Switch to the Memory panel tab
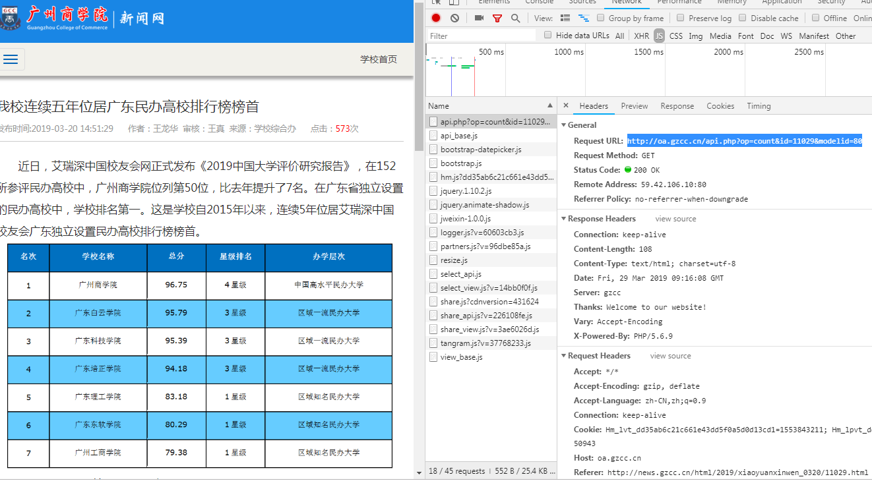Screen dimensions: 872x483 point(732,3)
